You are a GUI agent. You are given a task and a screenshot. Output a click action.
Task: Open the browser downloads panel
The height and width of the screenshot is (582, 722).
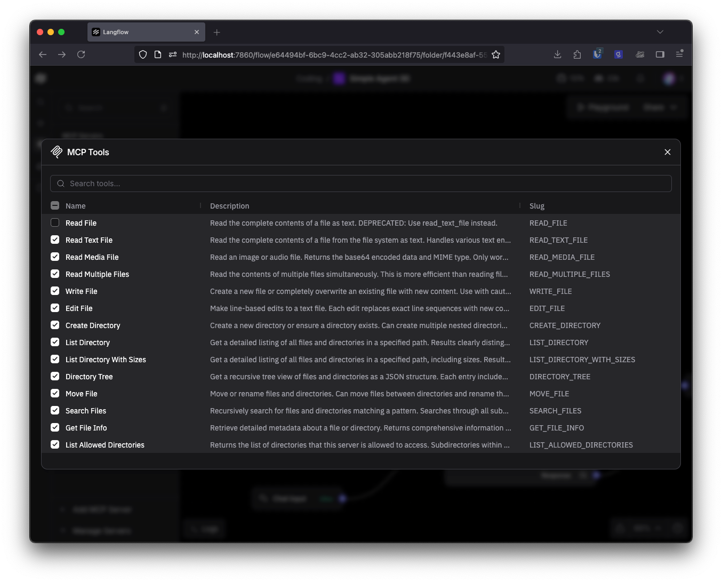click(x=557, y=54)
